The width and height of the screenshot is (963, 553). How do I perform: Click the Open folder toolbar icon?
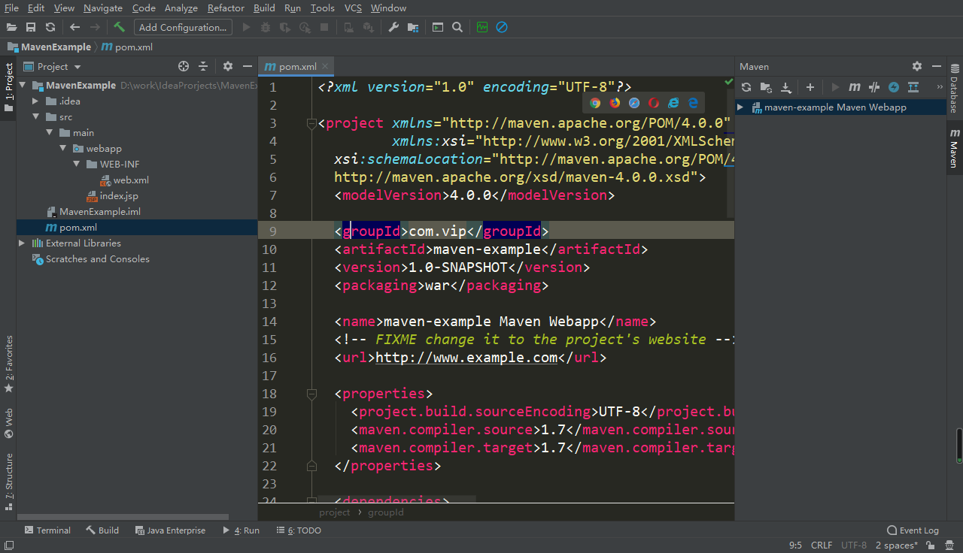pos(11,27)
